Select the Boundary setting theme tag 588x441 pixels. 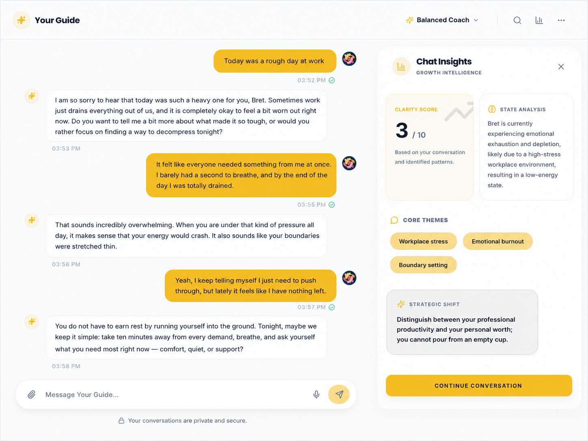pos(423,265)
